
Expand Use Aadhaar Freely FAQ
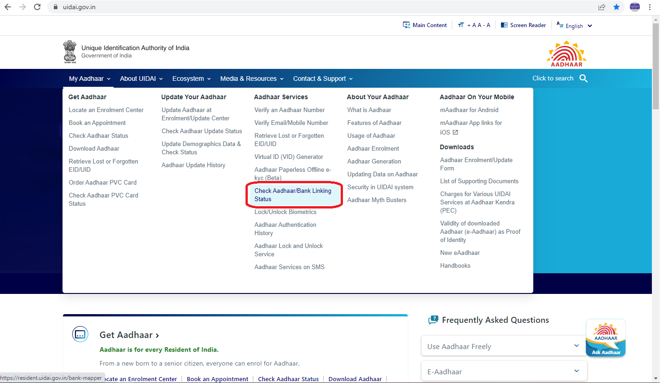504,346
